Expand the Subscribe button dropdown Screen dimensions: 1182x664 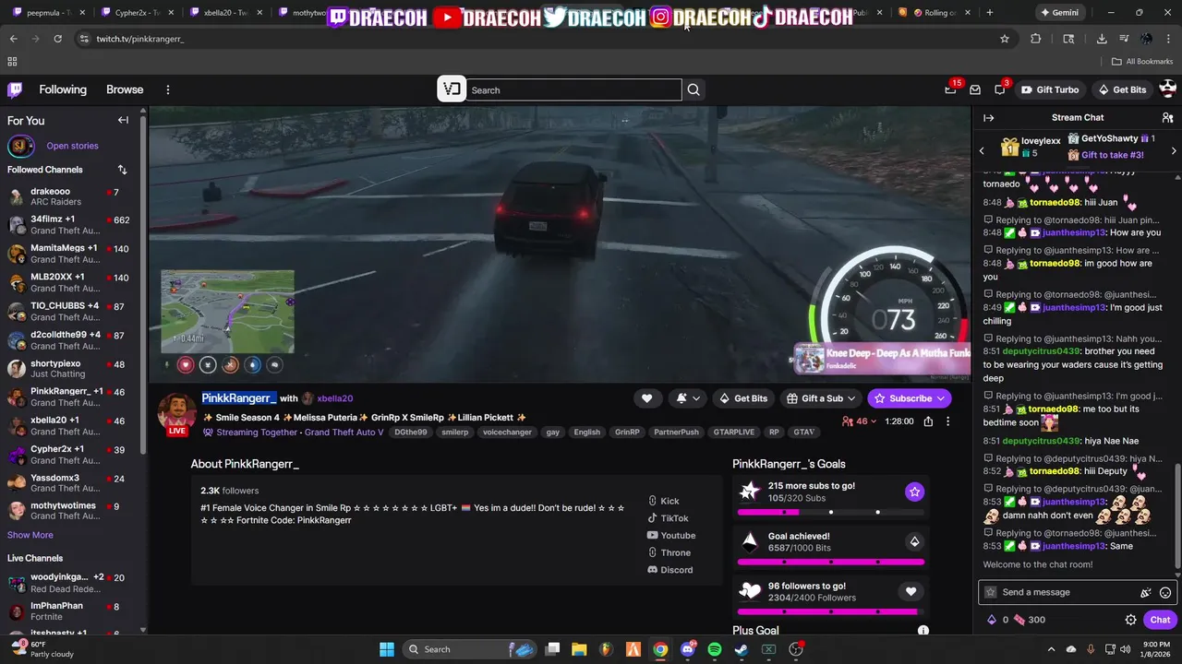point(941,398)
